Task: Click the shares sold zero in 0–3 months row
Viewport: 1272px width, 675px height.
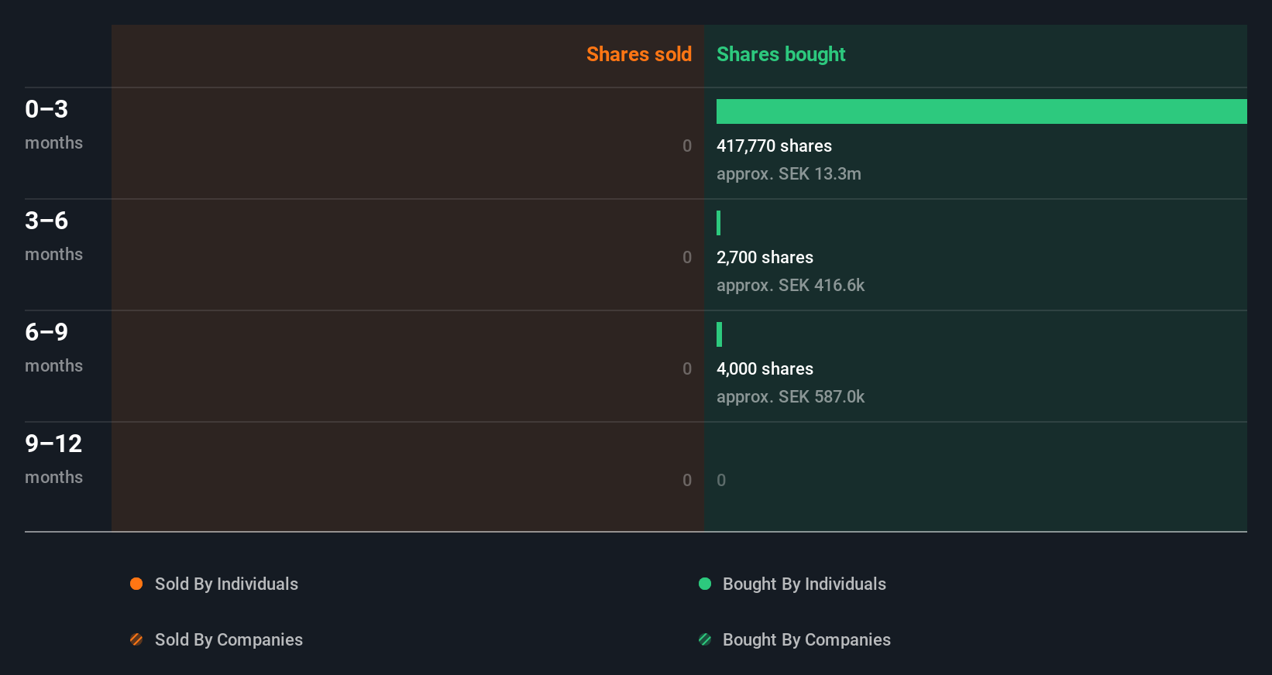Action: (x=687, y=146)
